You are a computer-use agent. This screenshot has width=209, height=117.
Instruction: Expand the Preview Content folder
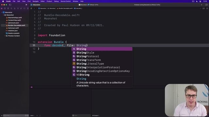[x=5, y=36]
